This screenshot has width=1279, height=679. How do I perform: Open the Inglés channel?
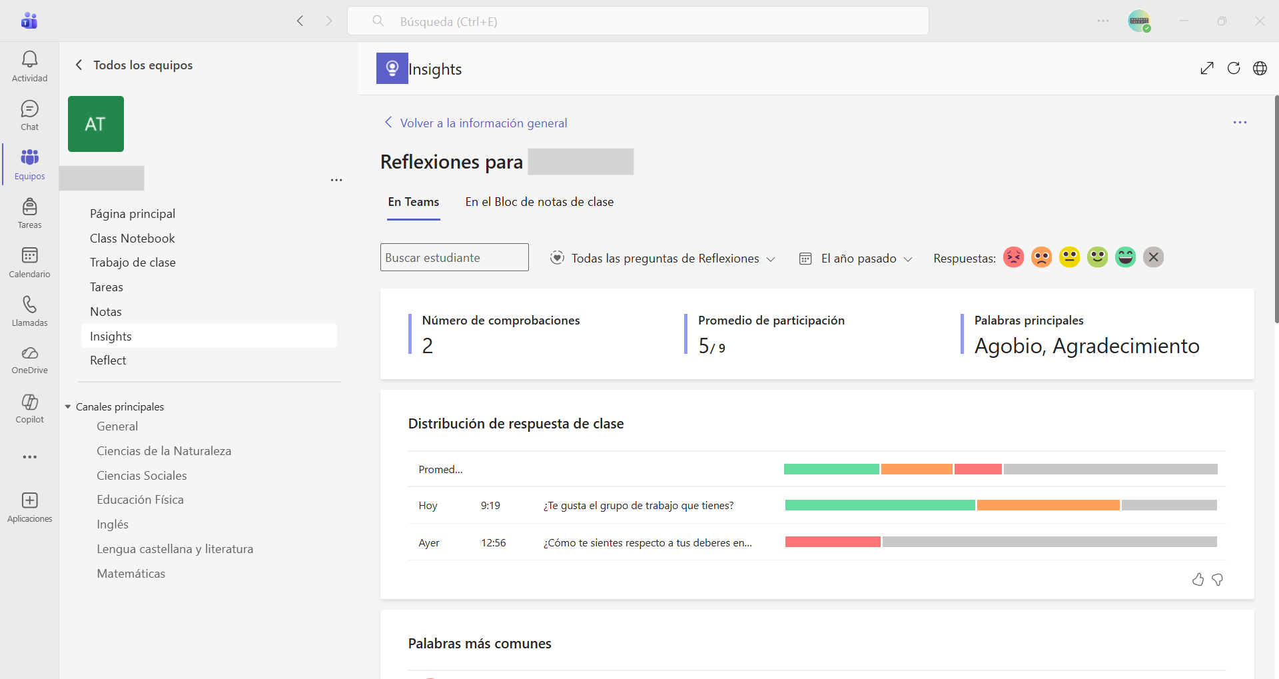[x=113, y=524]
